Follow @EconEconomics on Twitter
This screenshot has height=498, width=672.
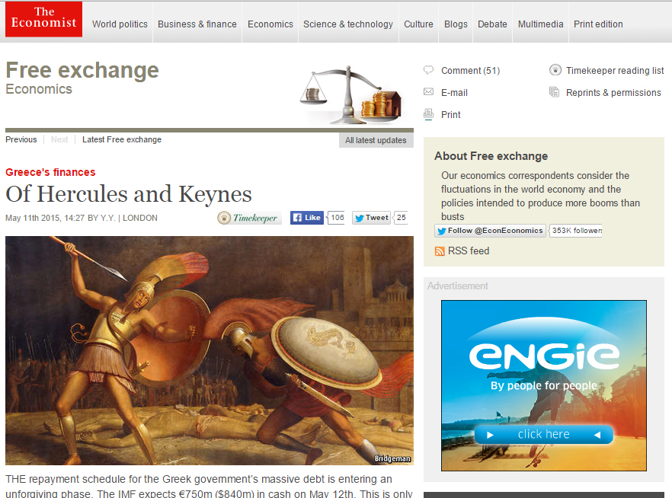click(x=490, y=231)
